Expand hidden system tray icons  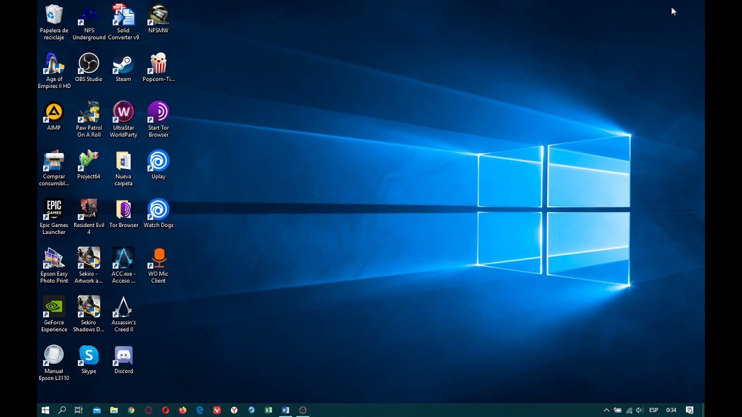pos(606,410)
